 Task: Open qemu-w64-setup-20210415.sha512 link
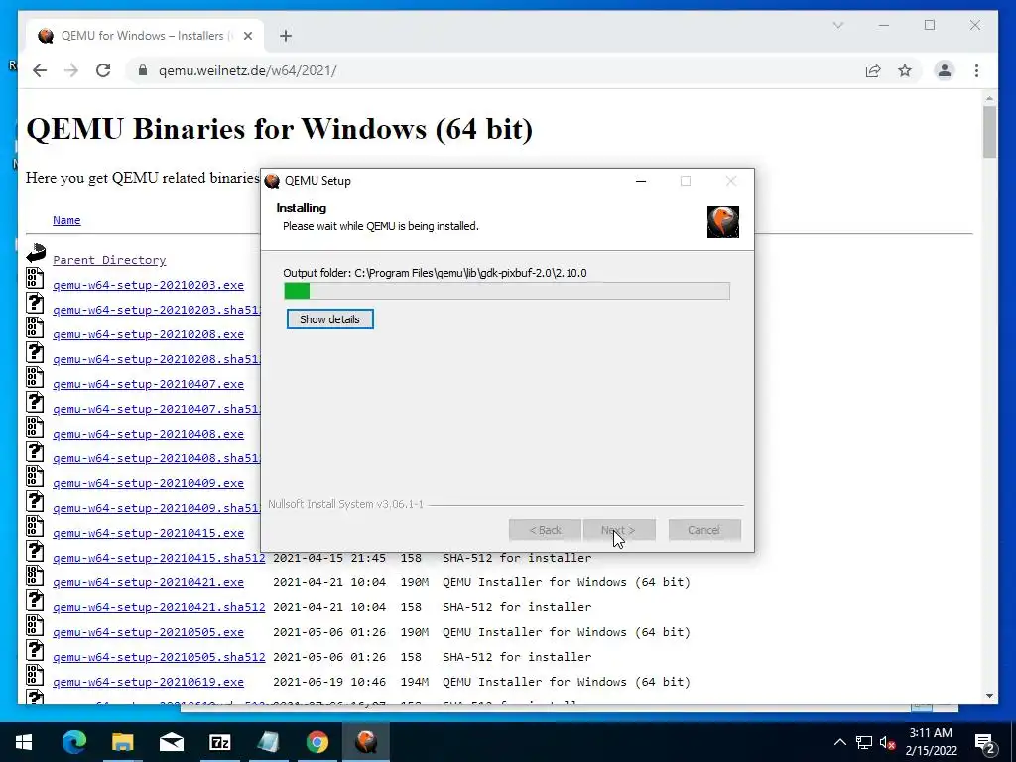pyautogui.click(x=159, y=558)
